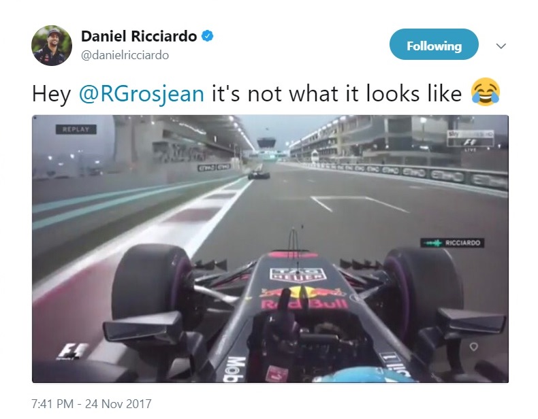The height and width of the screenshot is (419, 538).
Task: Click the small pin icon in video
Action: coord(474,347)
